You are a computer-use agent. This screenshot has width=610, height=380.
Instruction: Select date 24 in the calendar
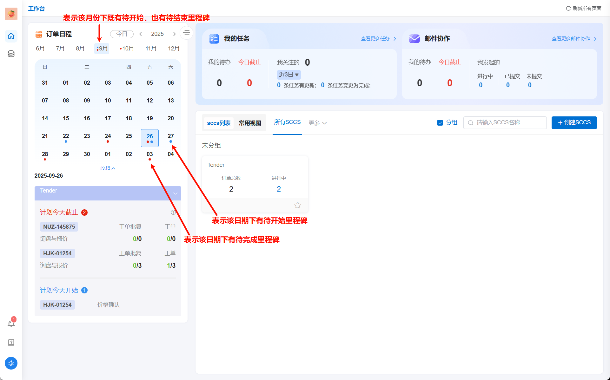pos(108,136)
